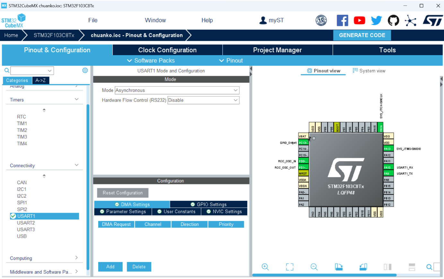Screen dimensions: 444x279
Task: Click the green PA10 USART1_RX pin
Action: click(388, 167)
